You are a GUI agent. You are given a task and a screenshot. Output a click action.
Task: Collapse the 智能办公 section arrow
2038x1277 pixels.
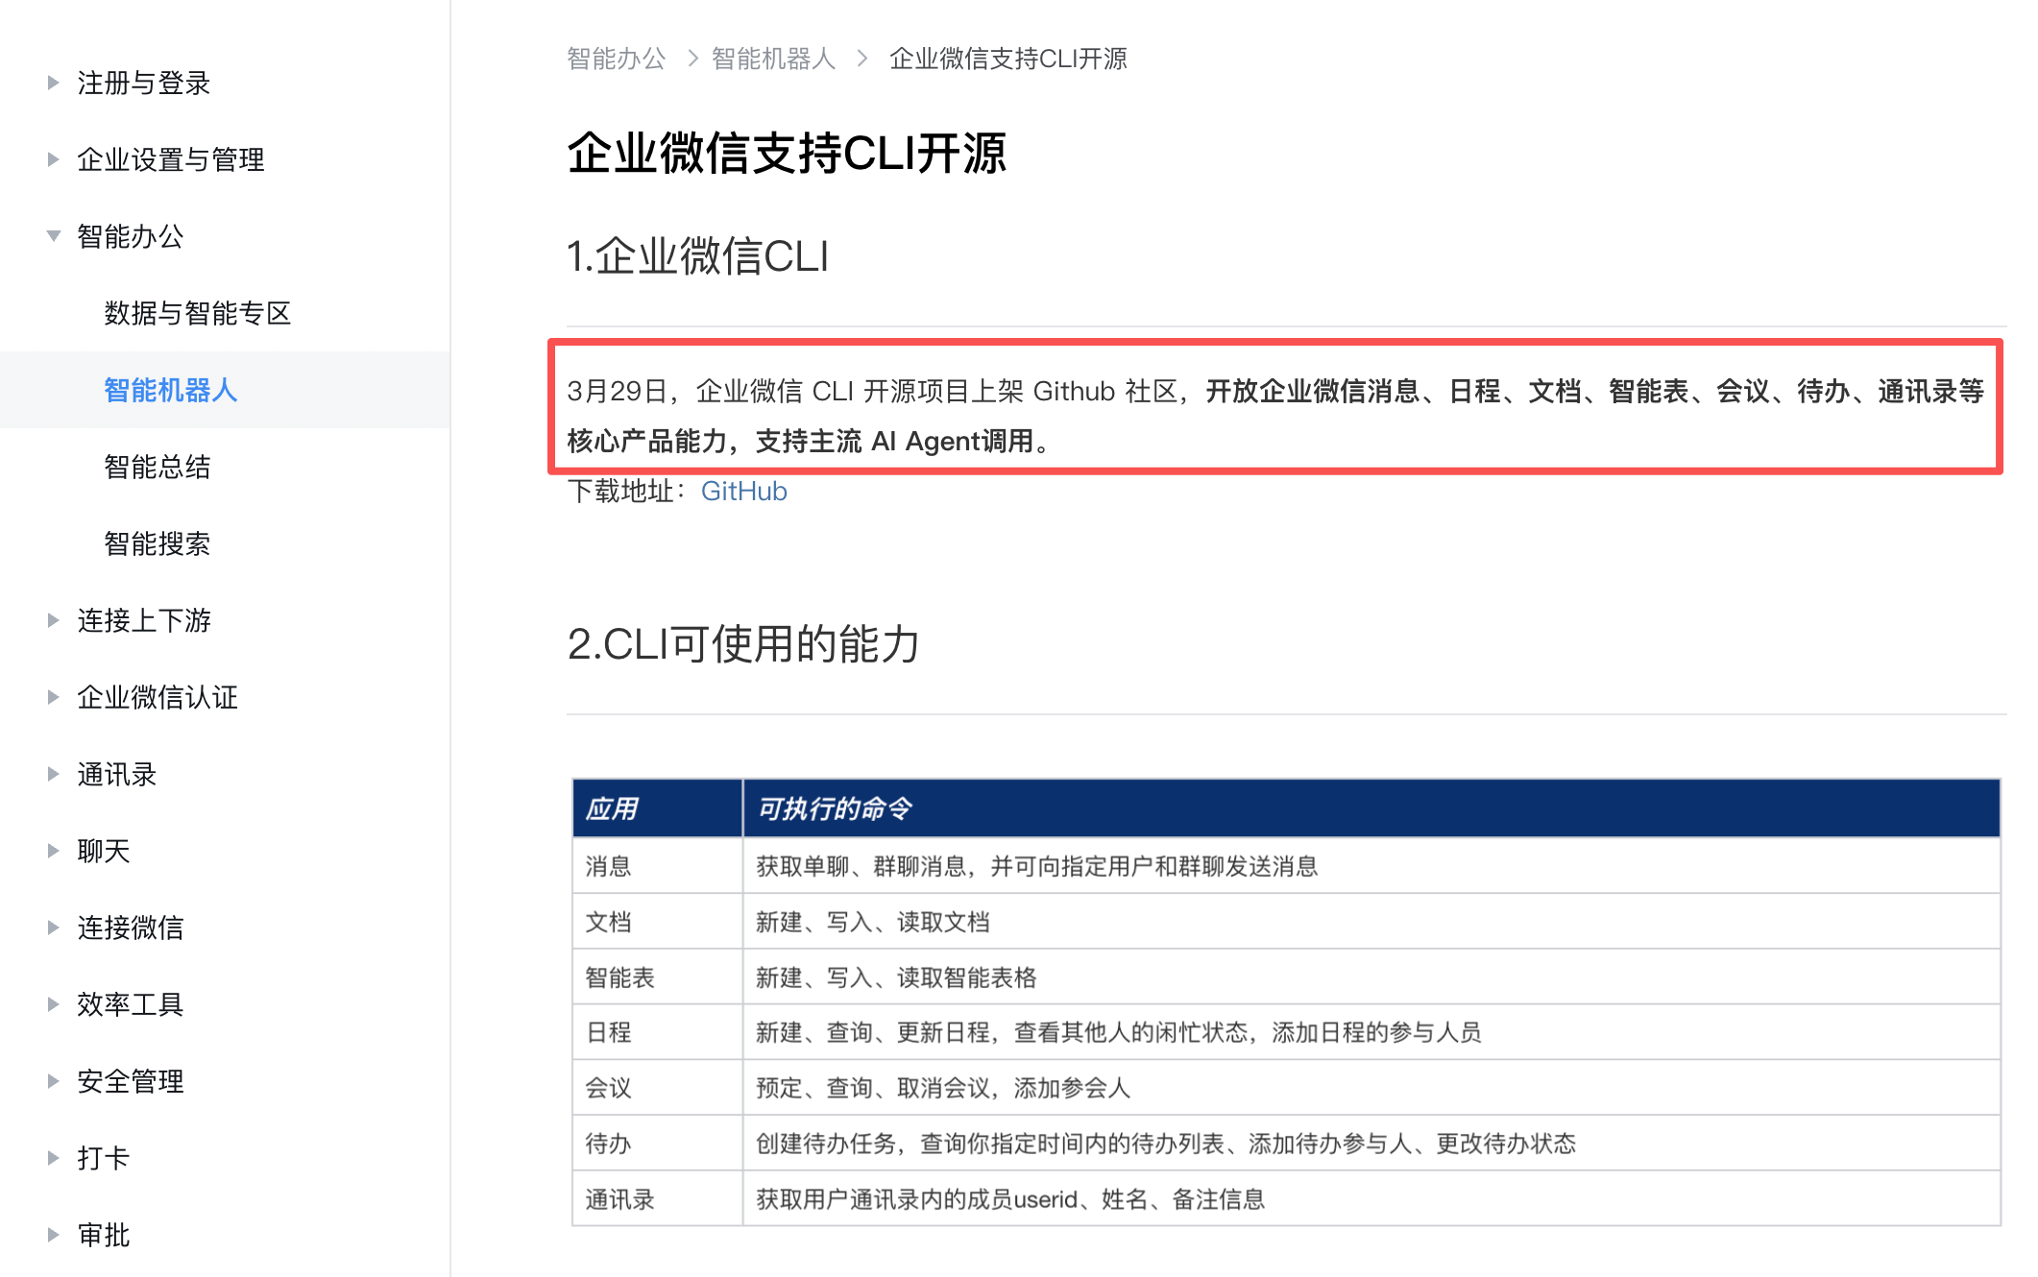coord(54,236)
